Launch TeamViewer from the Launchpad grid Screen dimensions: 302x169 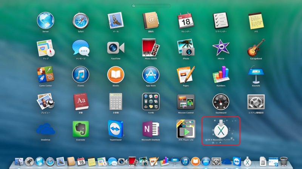tap(116, 129)
